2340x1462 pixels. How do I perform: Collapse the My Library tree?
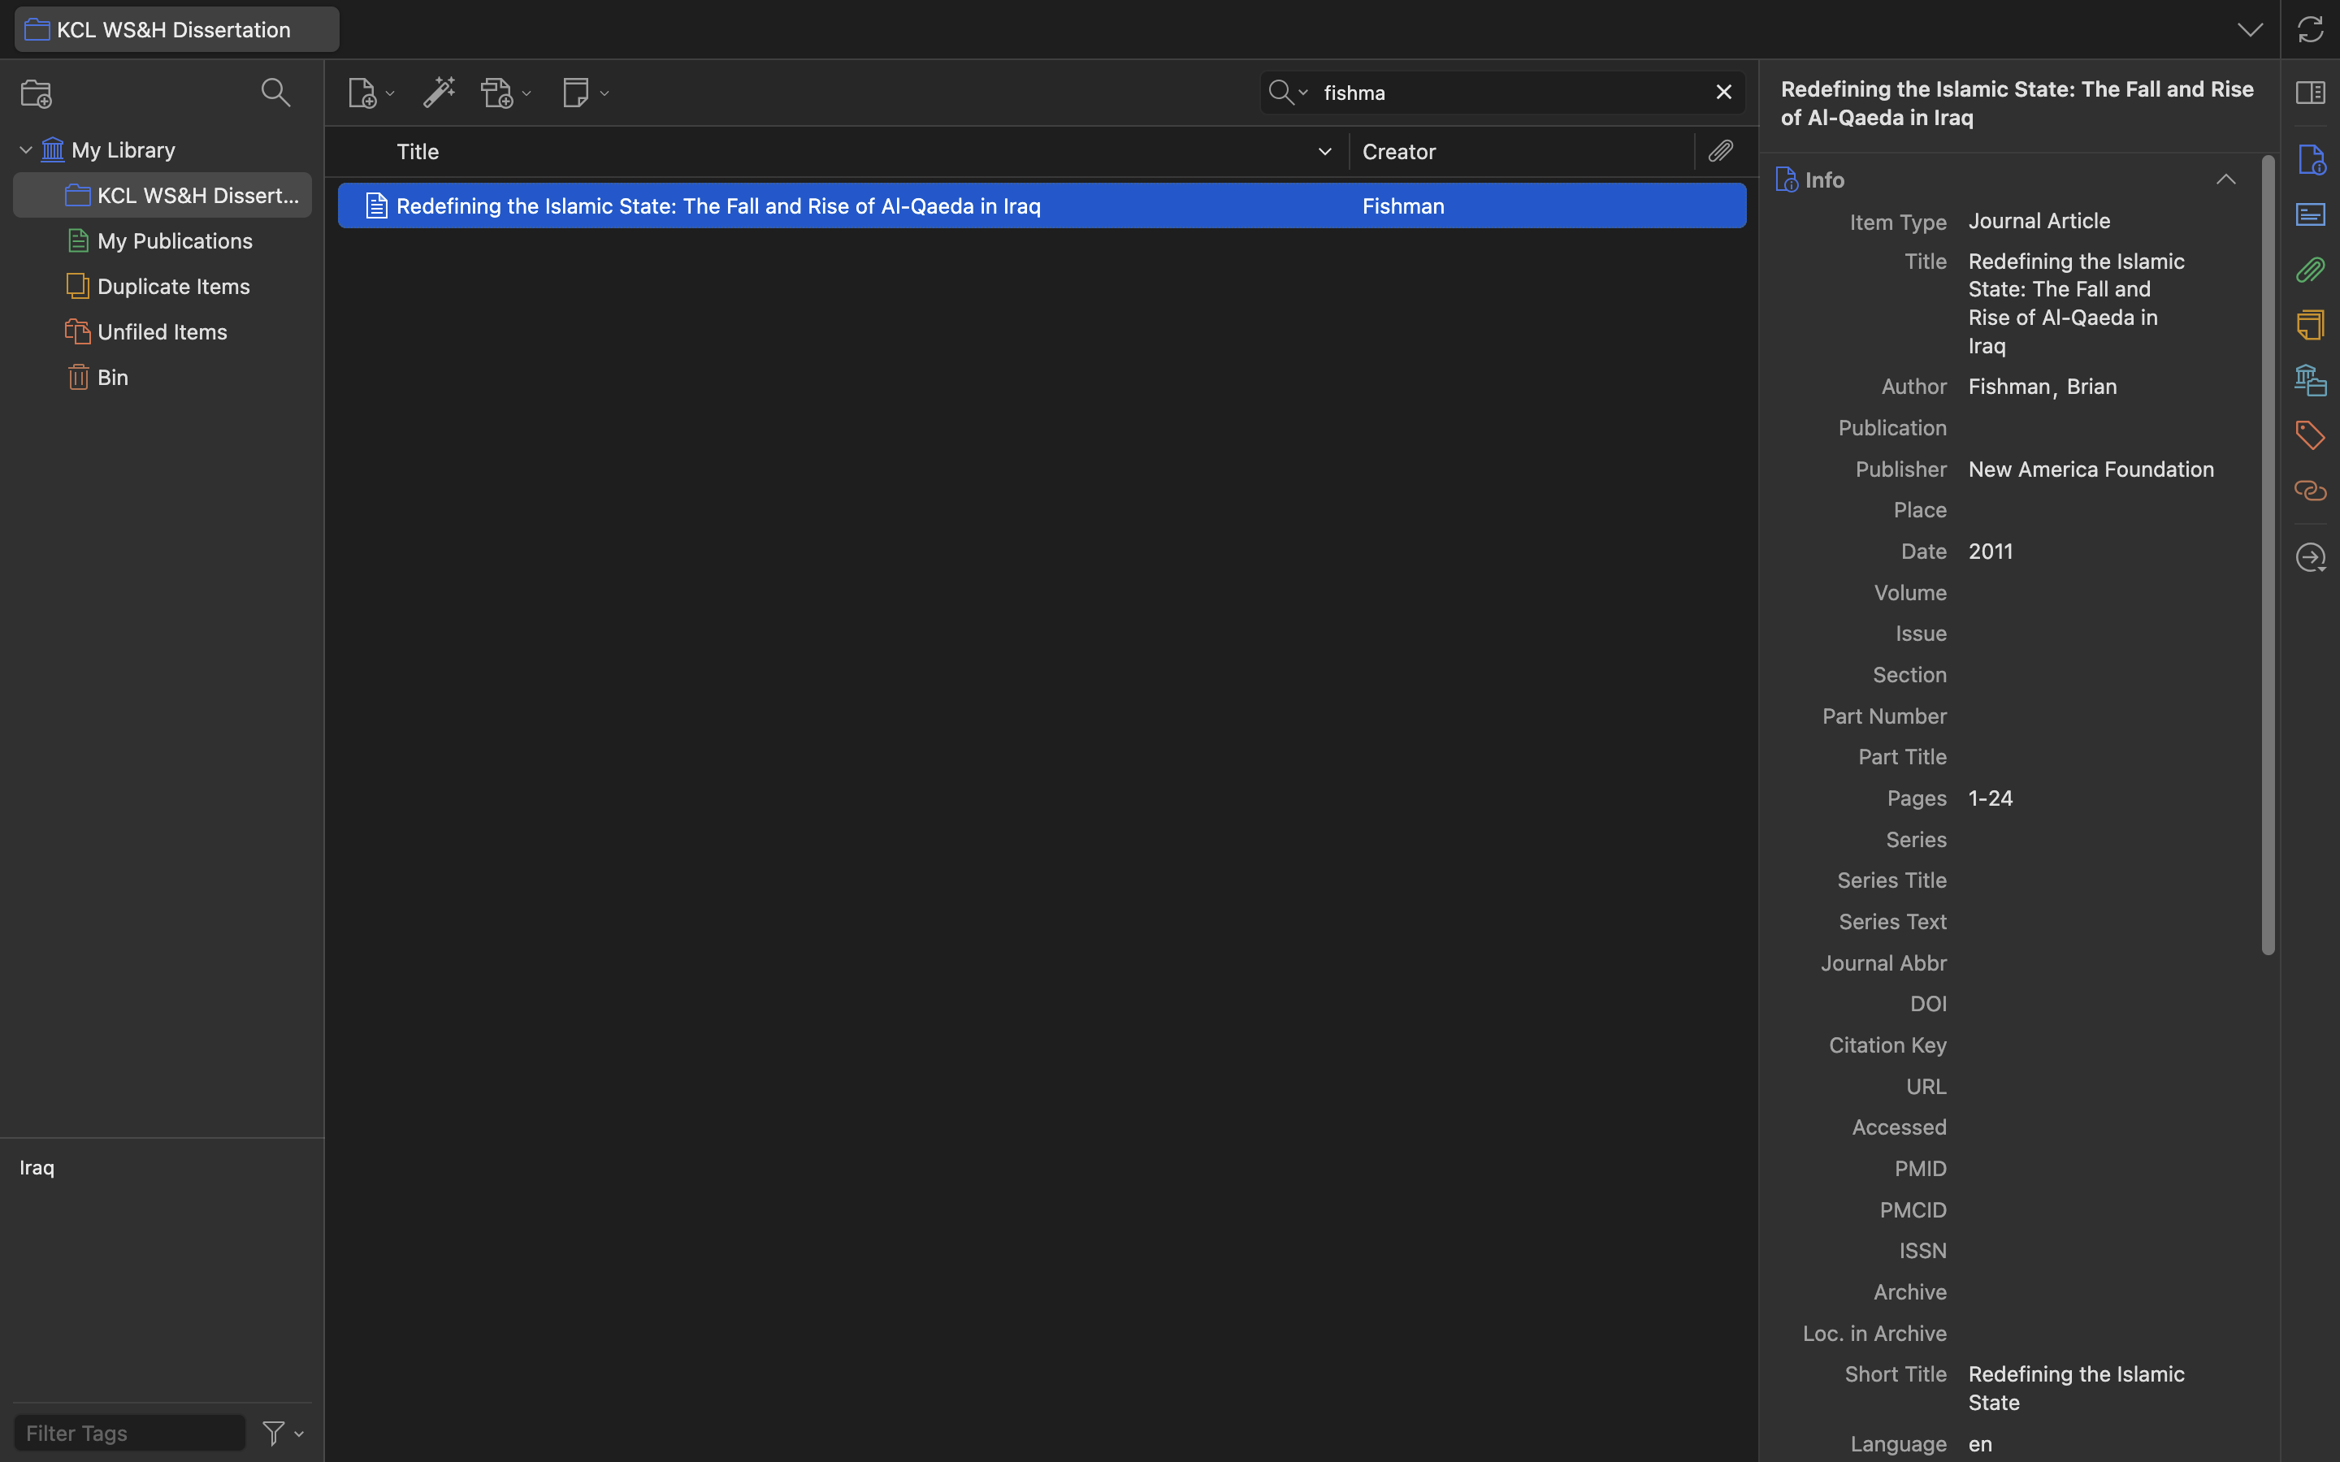coord(26,150)
